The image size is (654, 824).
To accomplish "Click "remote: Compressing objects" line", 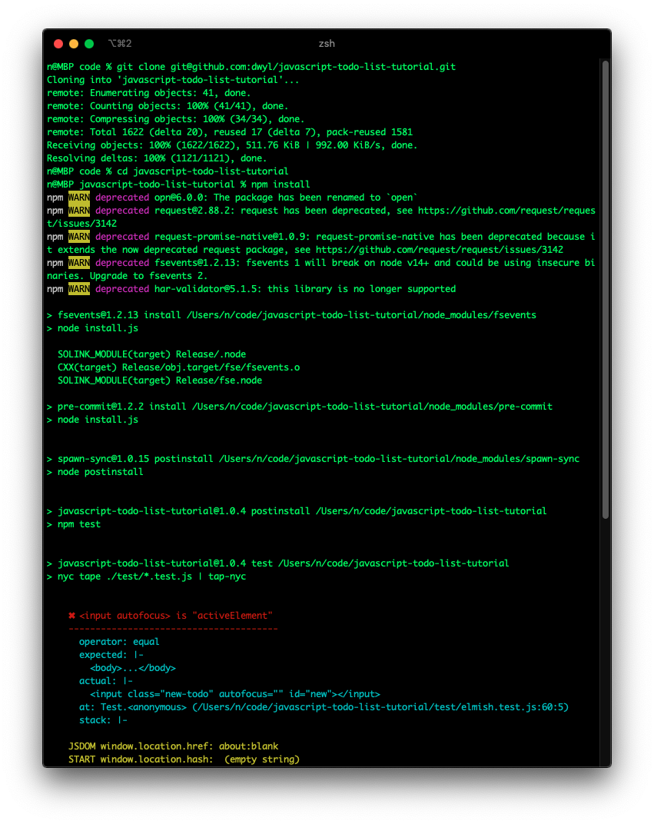I will [x=175, y=119].
